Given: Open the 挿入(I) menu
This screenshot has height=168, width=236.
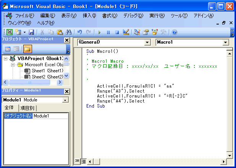Looking at the screenshot, I should 89,16.
